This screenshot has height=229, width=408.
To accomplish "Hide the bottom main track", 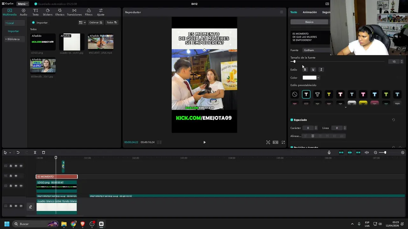I will pos(16,206).
